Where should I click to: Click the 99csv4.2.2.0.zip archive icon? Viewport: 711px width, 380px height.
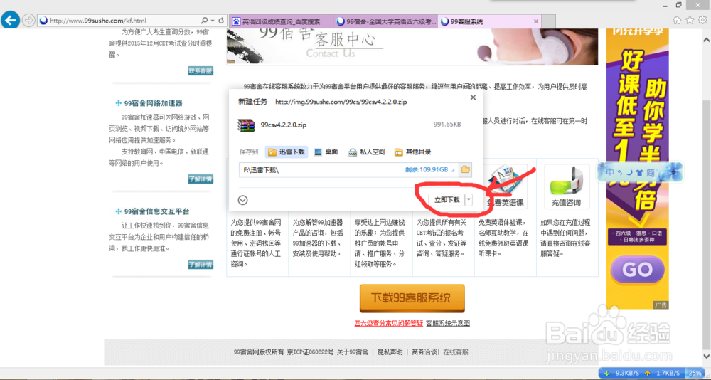(x=247, y=125)
